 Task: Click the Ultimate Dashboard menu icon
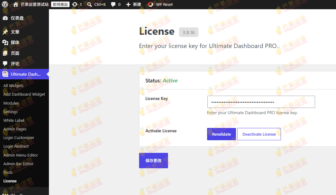5,74
